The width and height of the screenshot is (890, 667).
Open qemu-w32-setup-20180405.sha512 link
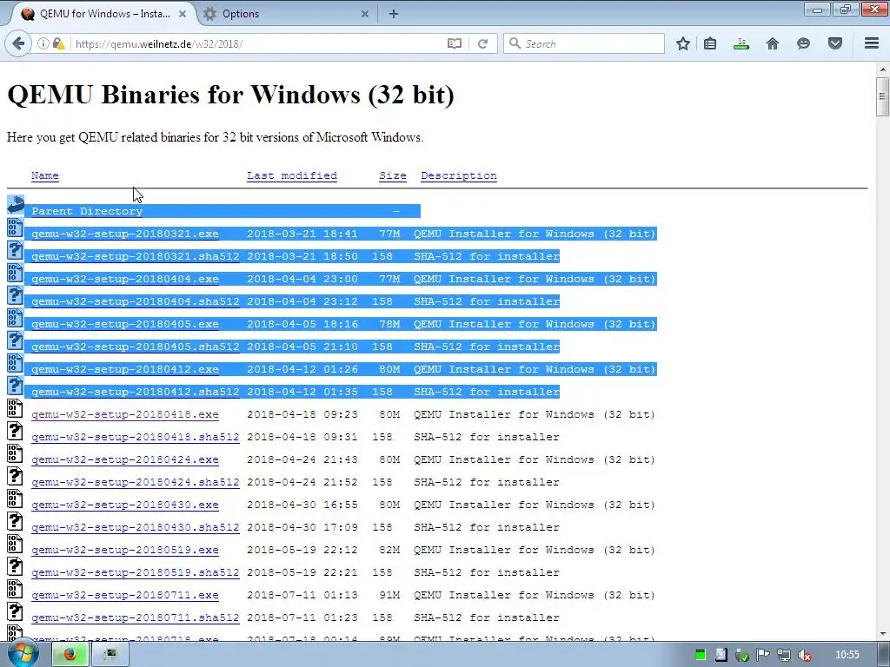point(135,347)
